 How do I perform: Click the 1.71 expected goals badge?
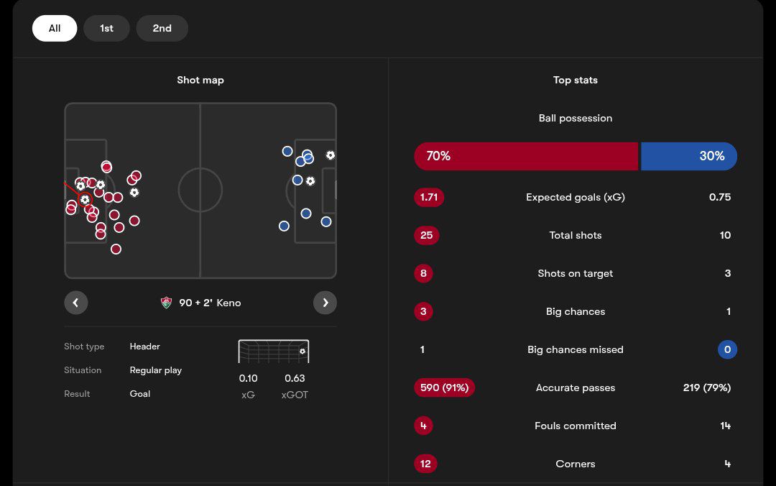[429, 197]
